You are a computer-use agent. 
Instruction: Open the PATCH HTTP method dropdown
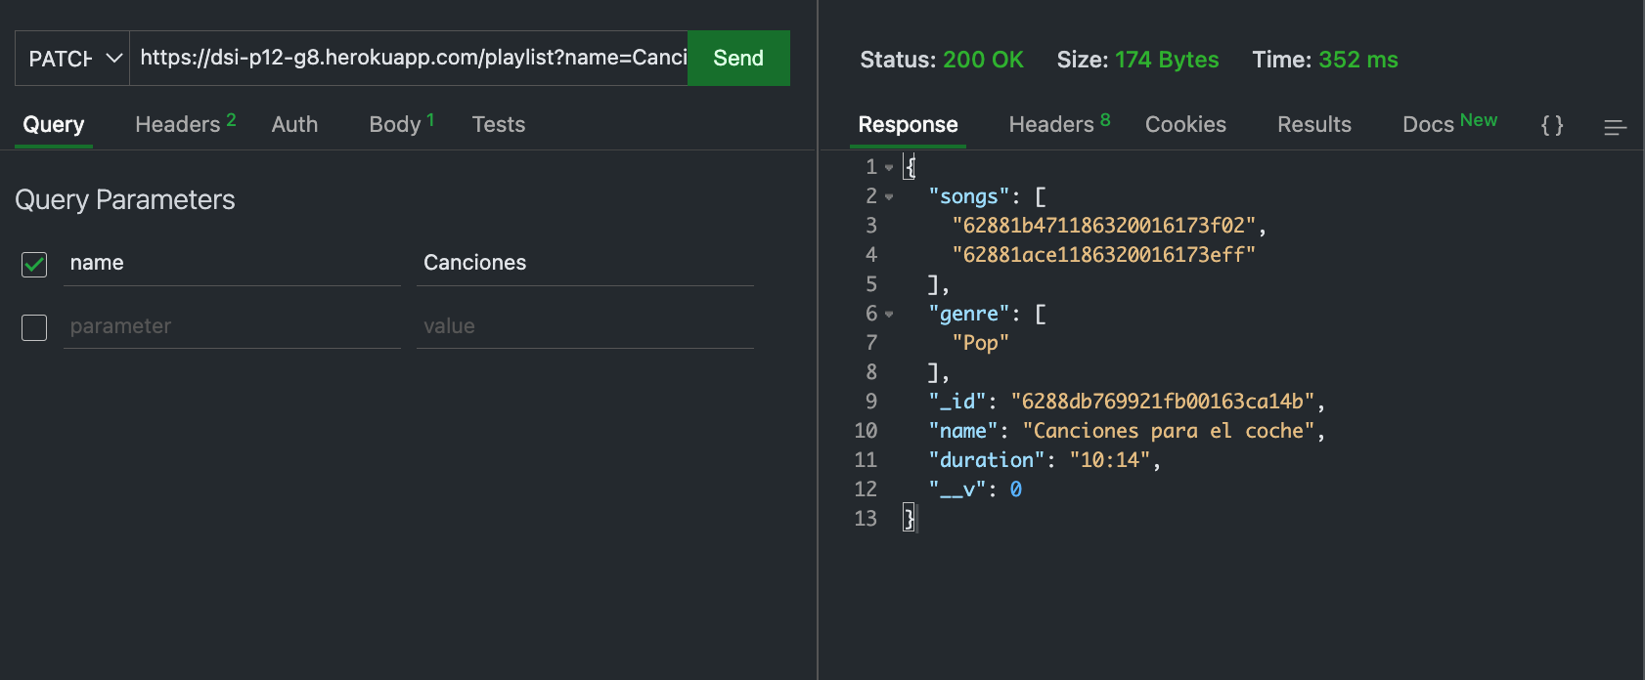point(72,59)
